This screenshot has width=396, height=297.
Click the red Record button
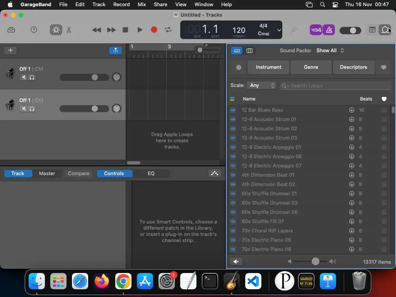point(154,30)
